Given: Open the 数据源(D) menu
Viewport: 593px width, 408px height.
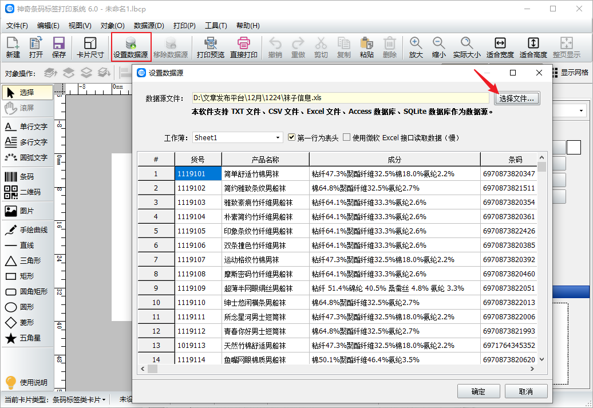Looking at the screenshot, I should point(149,26).
